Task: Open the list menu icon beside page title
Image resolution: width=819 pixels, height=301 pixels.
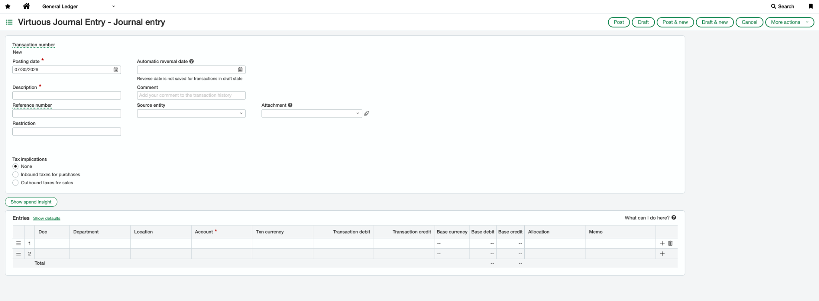Action: coord(9,22)
